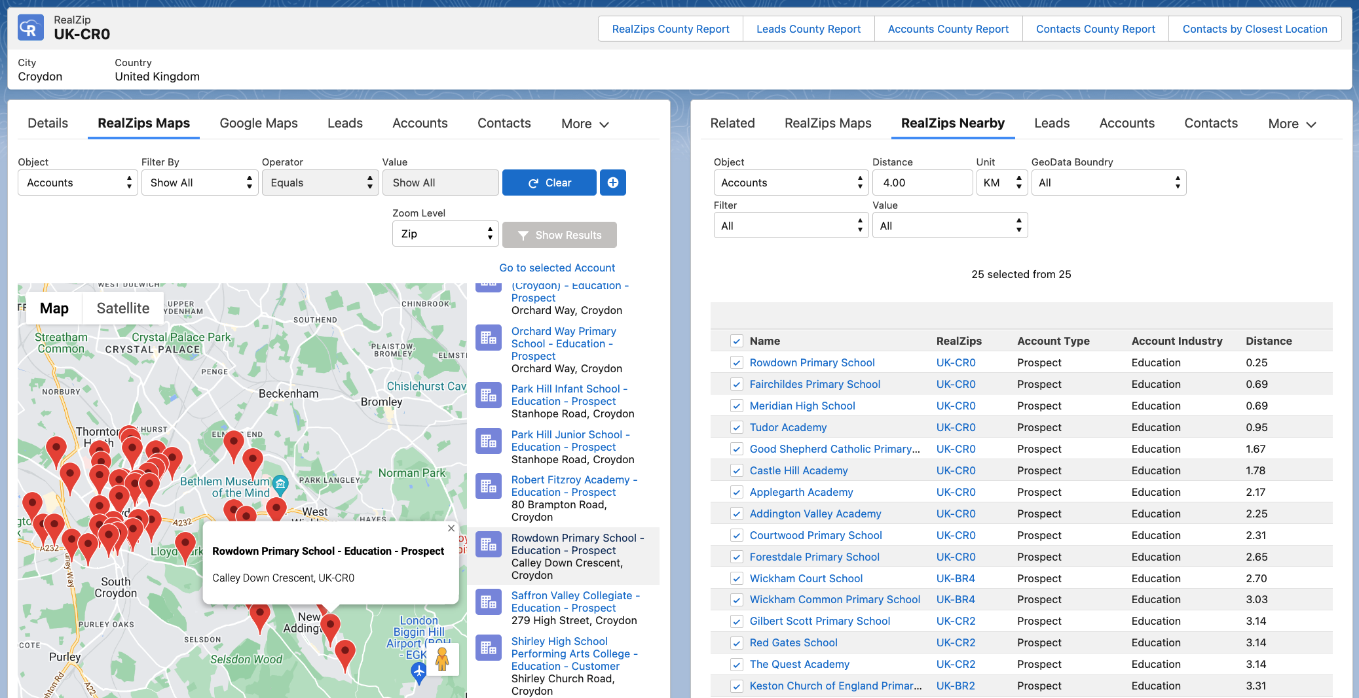The height and width of the screenshot is (698, 1359).
Task: Open the Leads tab in left panel
Action: pos(345,123)
